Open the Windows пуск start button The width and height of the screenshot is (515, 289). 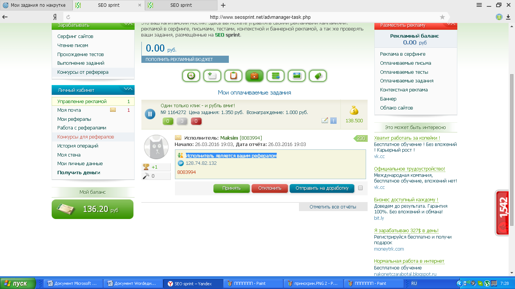click(x=18, y=284)
